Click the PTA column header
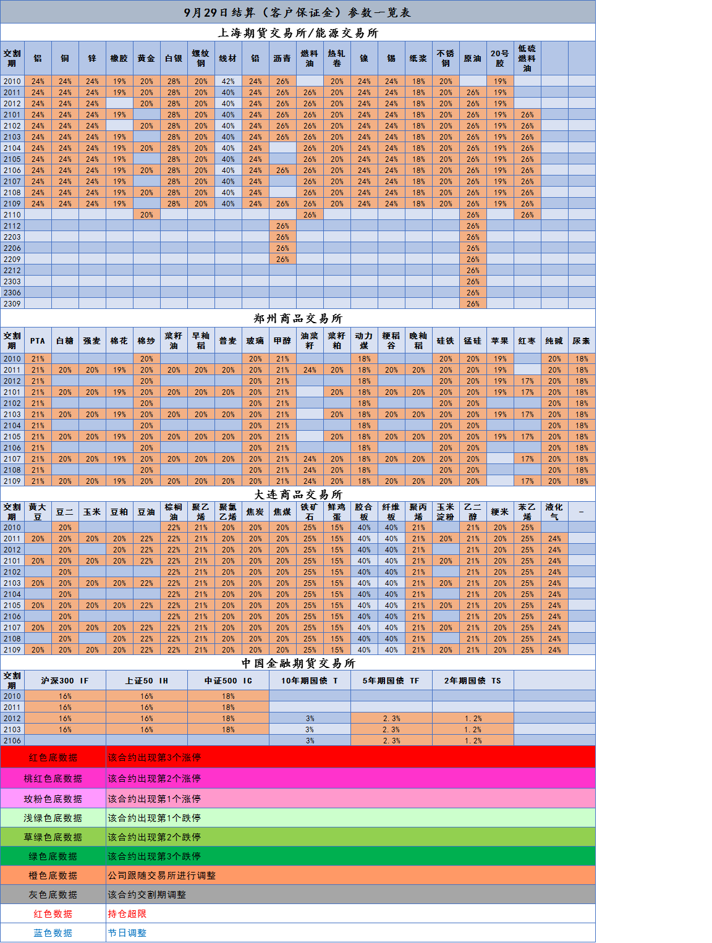 tap(38, 340)
